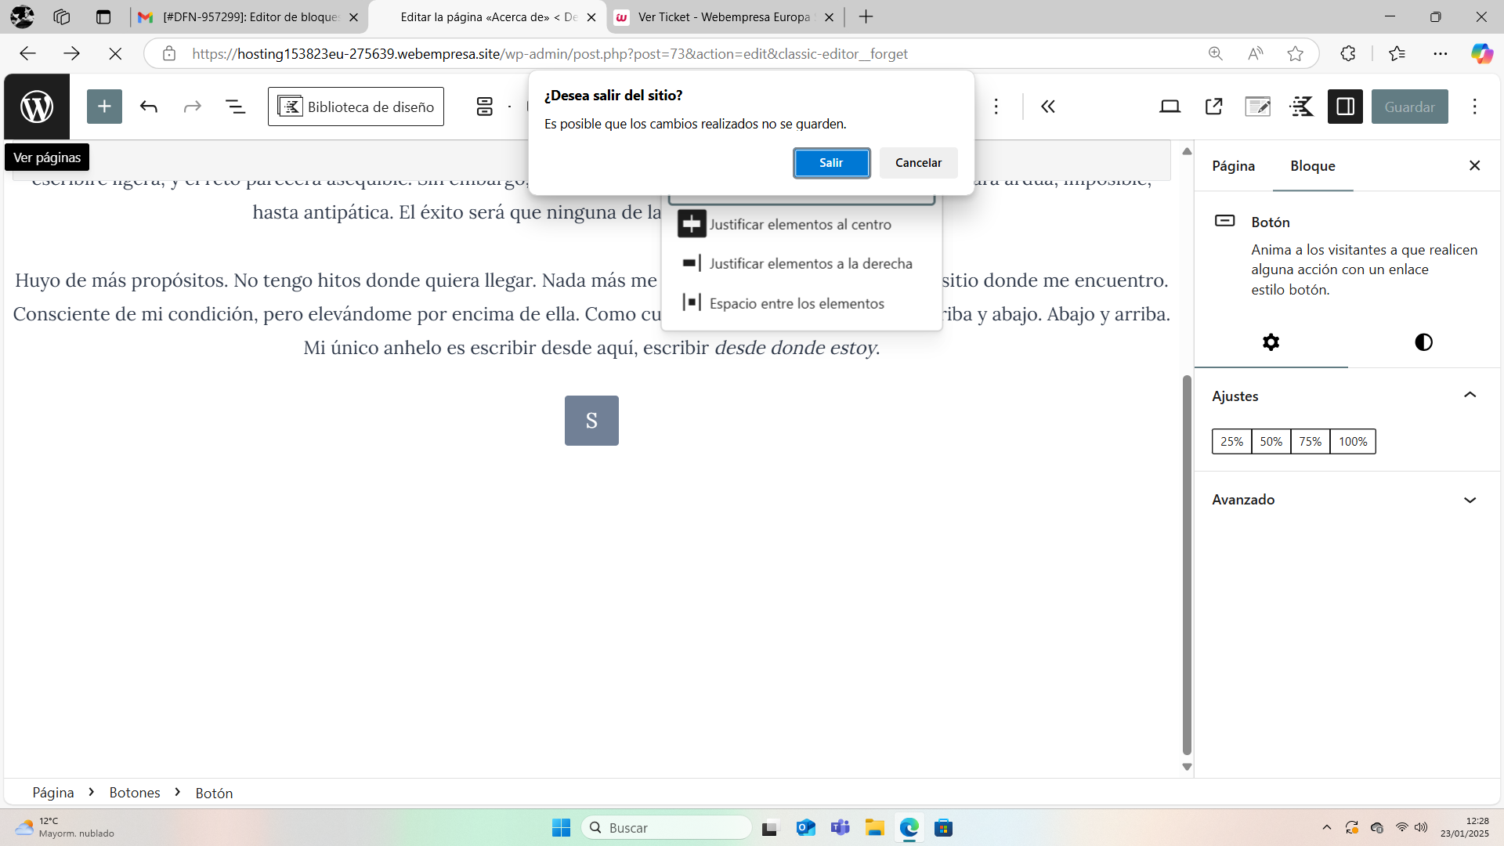Viewport: 1504px width, 846px height.
Task: Show hidden system tray icons
Action: (x=1326, y=828)
